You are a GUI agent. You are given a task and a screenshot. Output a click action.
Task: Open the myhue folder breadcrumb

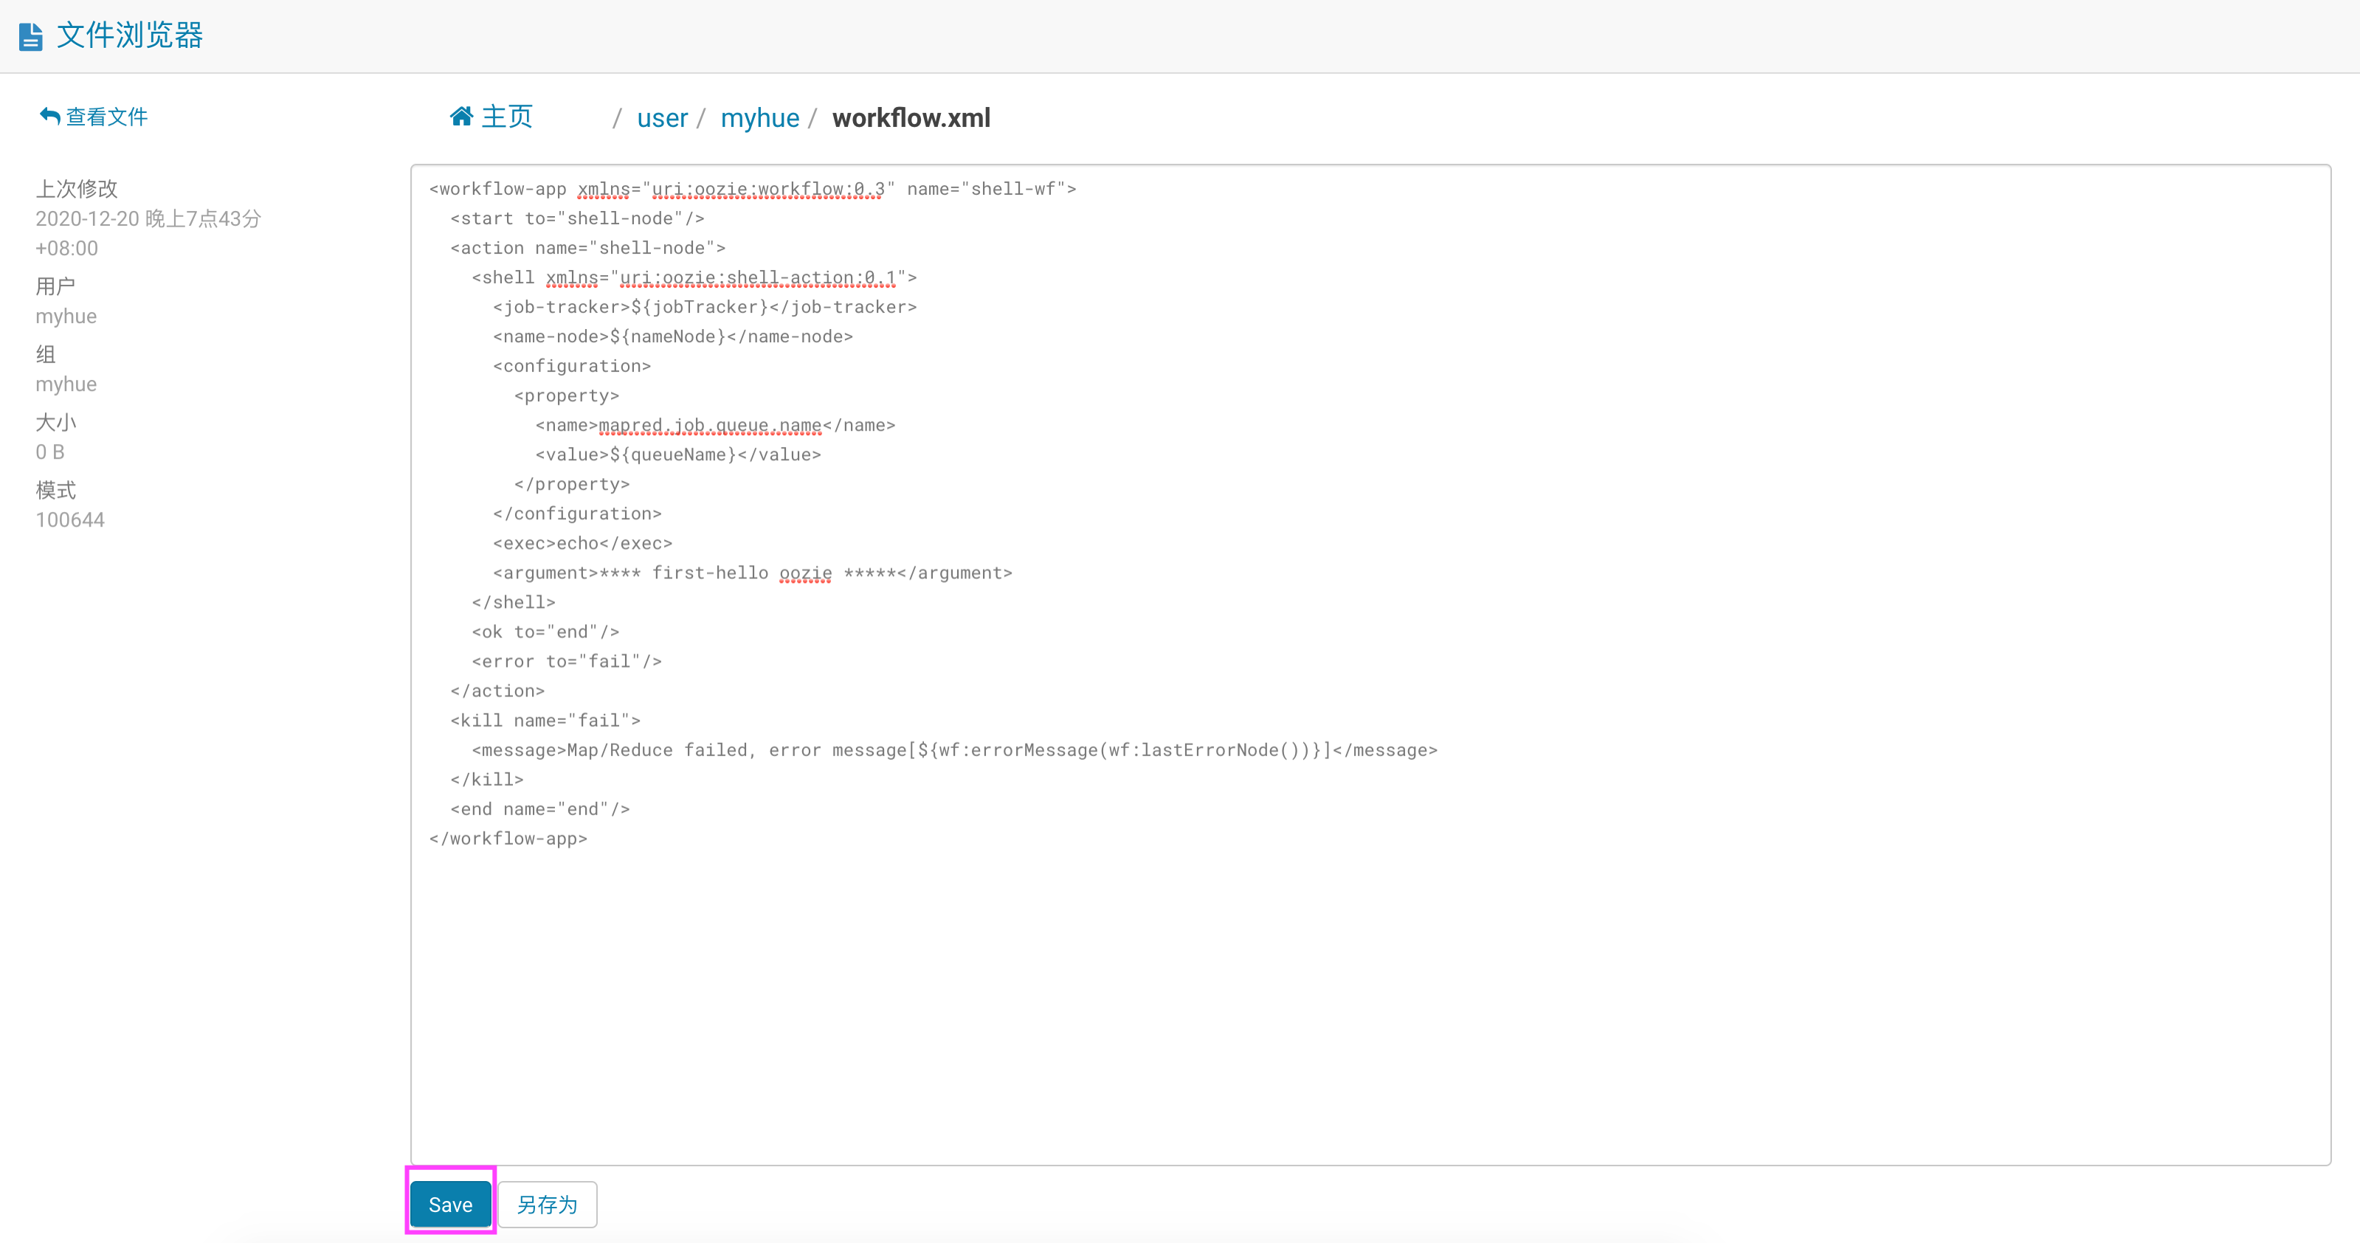coord(759,118)
